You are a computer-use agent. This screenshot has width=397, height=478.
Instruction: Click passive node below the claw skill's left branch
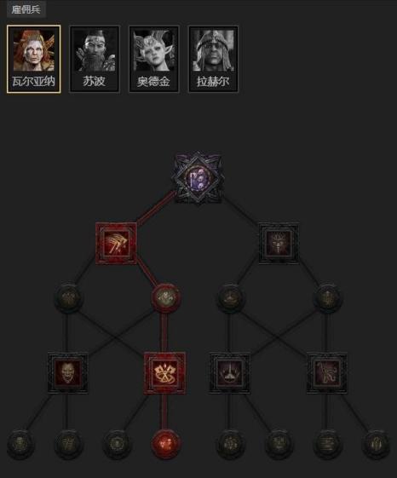(68, 297)
